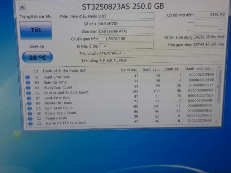The image size is (231, 173).
Task: Select the Power Cycle Count row
Action: pos(120,112)
